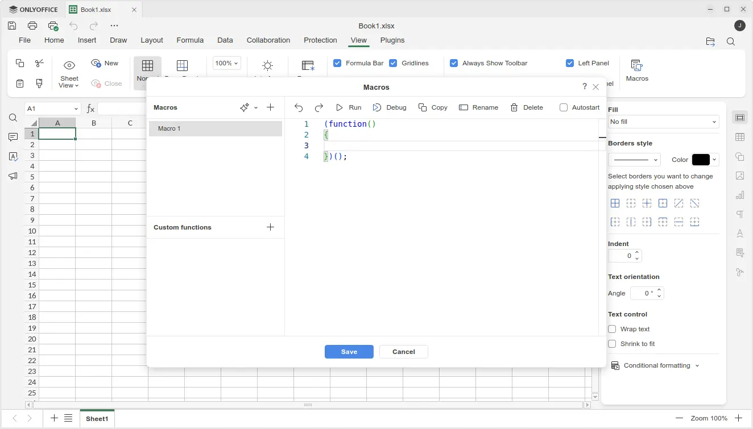Open the AI sparkle dropdown arrow in Macros
753x429 pixels.
256,107
